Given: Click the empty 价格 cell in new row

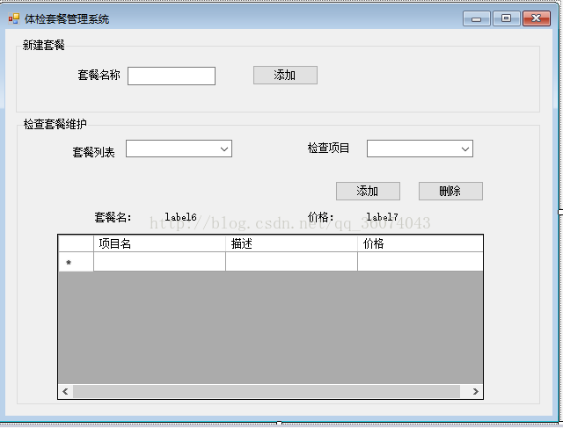Looking at the screenshot, I should [420, 262].
